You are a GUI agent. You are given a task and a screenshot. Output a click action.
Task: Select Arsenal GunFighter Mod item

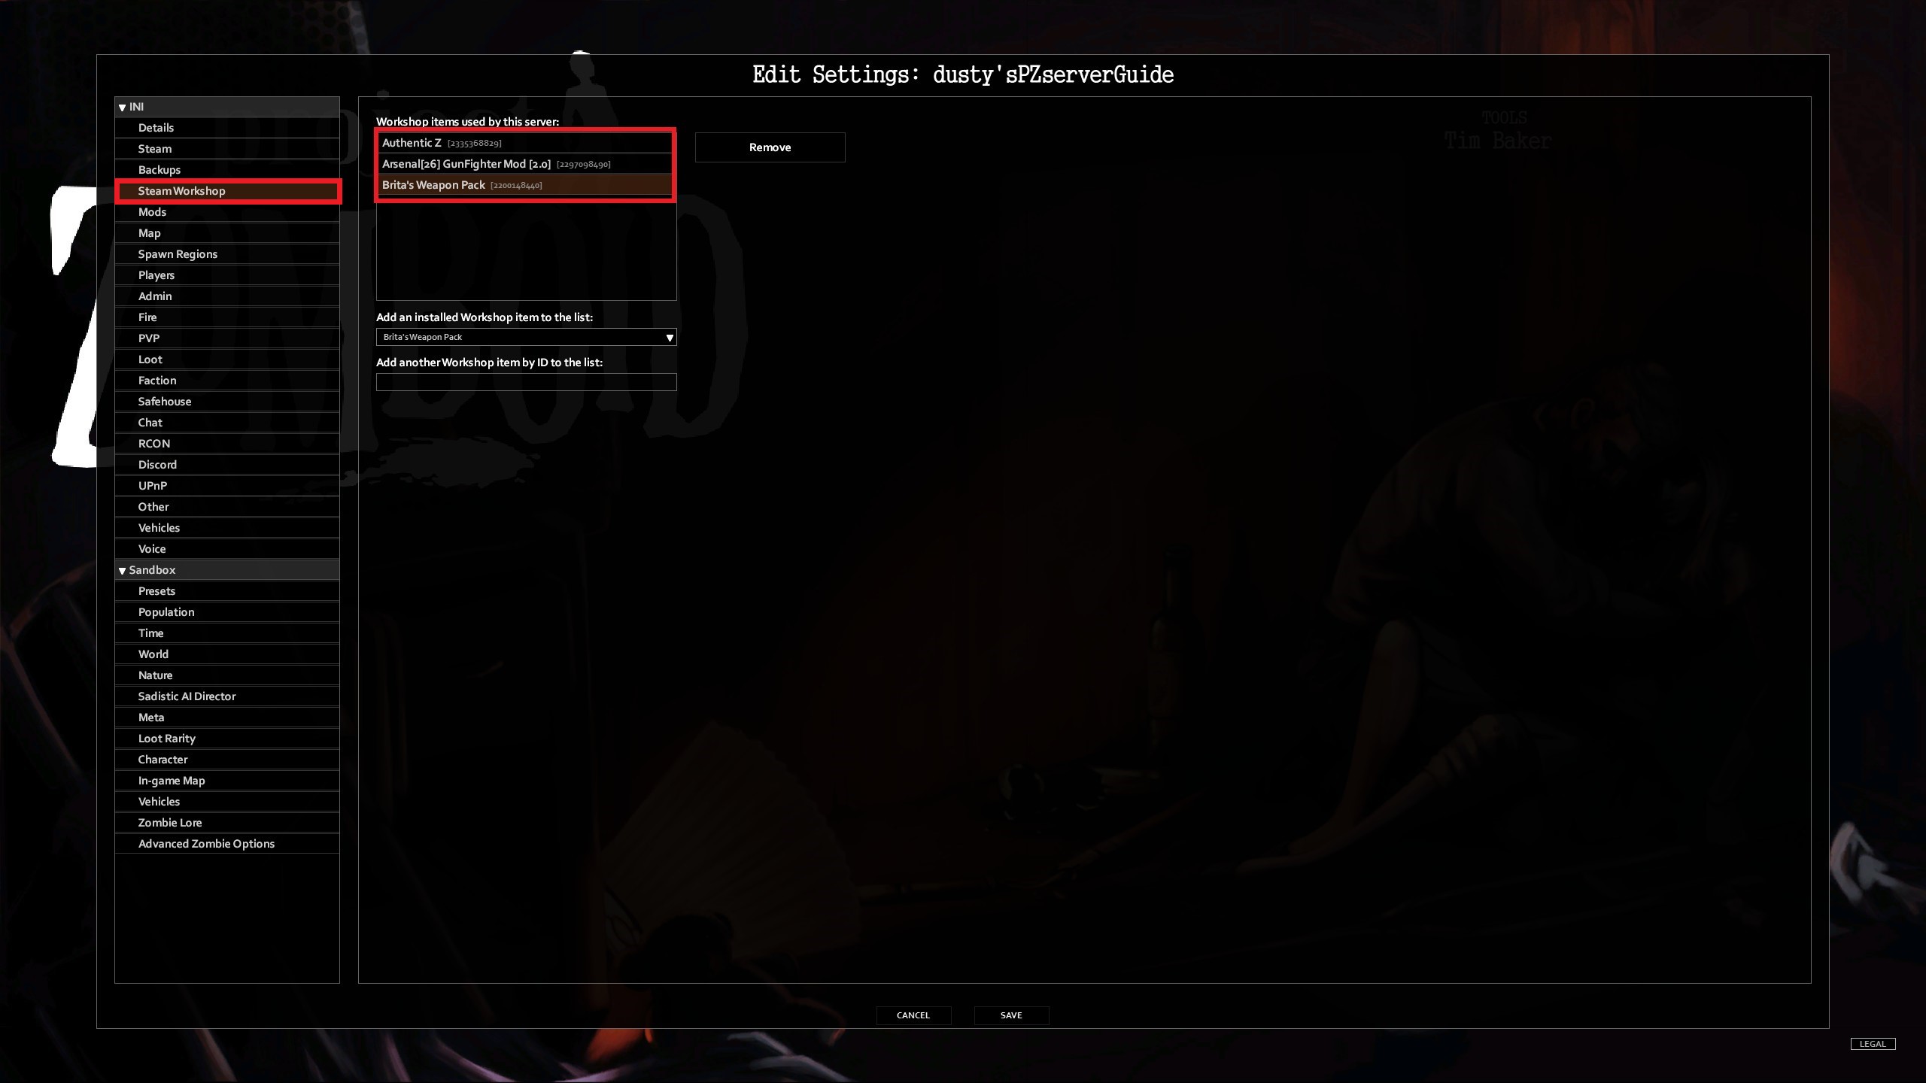525,162
